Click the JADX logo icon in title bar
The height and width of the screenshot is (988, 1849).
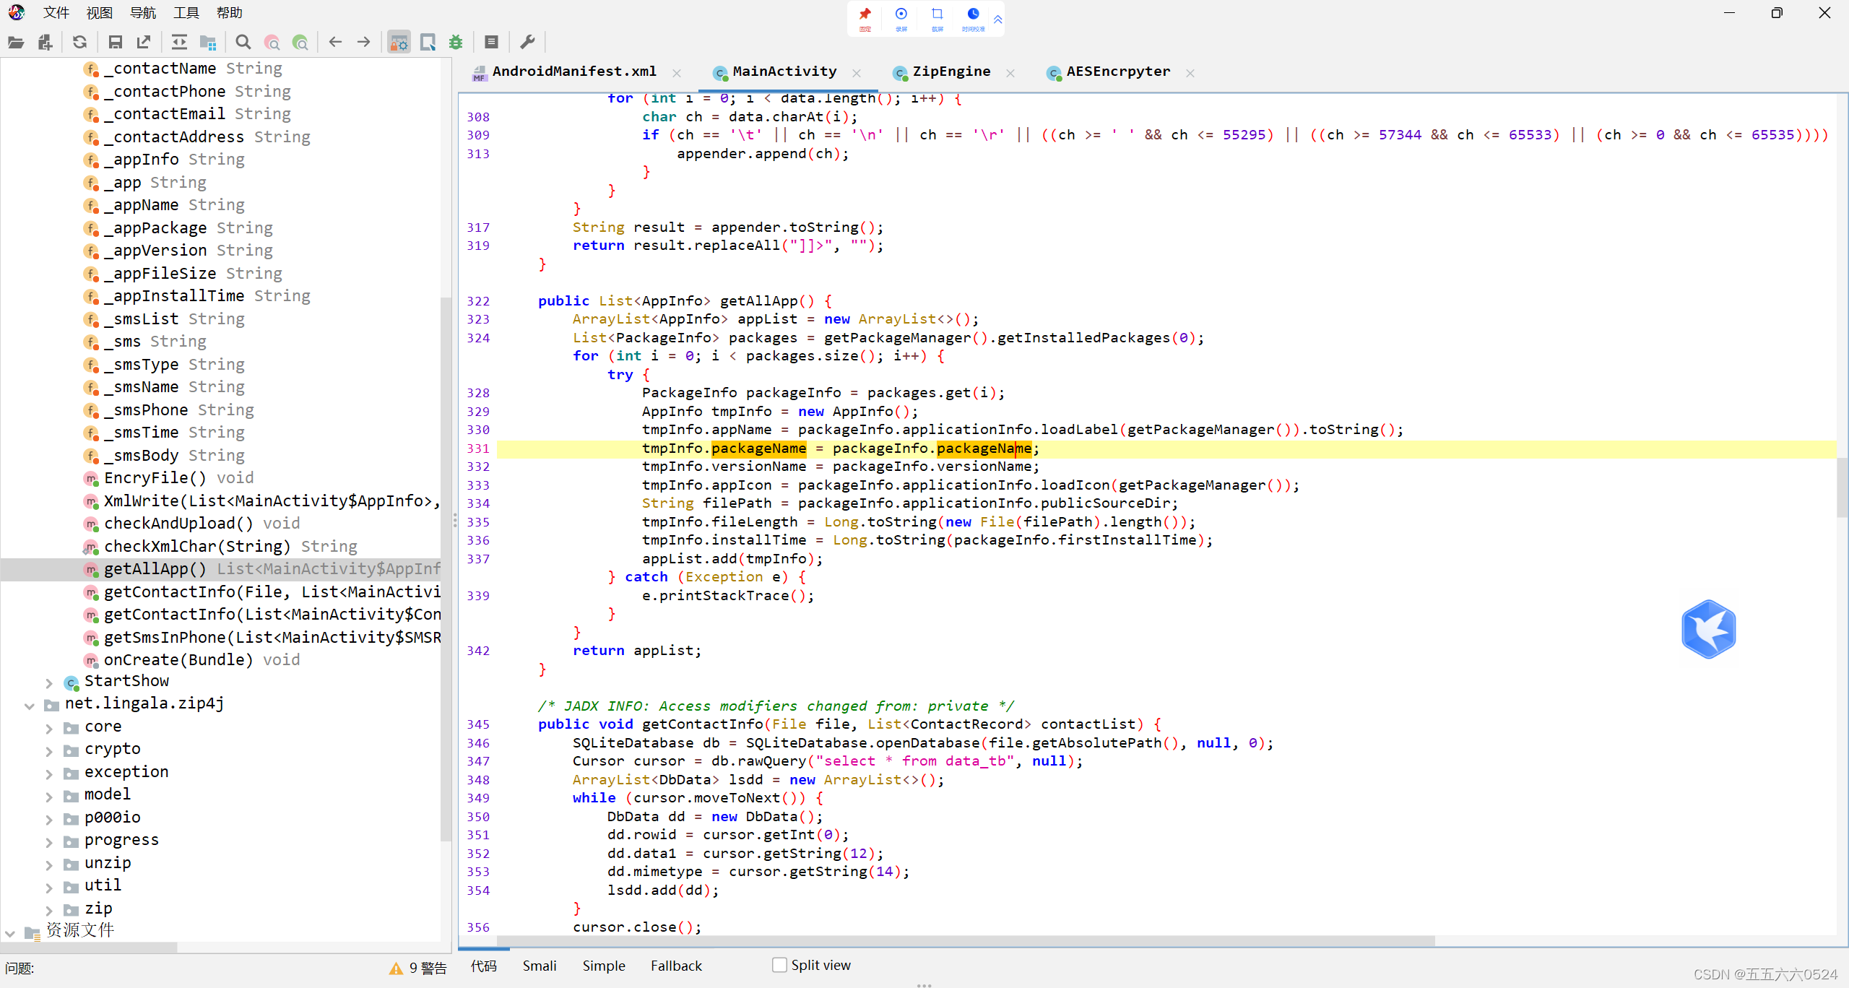point(16,12)
